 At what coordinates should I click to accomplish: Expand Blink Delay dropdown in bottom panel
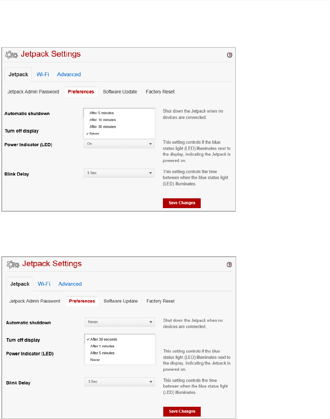click(x=120, y=382)
